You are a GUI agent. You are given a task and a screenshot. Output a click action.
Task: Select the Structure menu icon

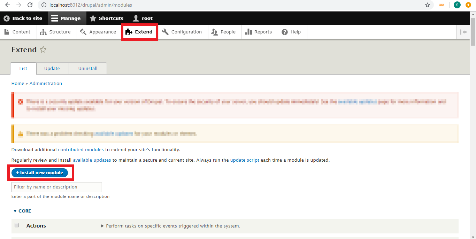coord(43,32)
